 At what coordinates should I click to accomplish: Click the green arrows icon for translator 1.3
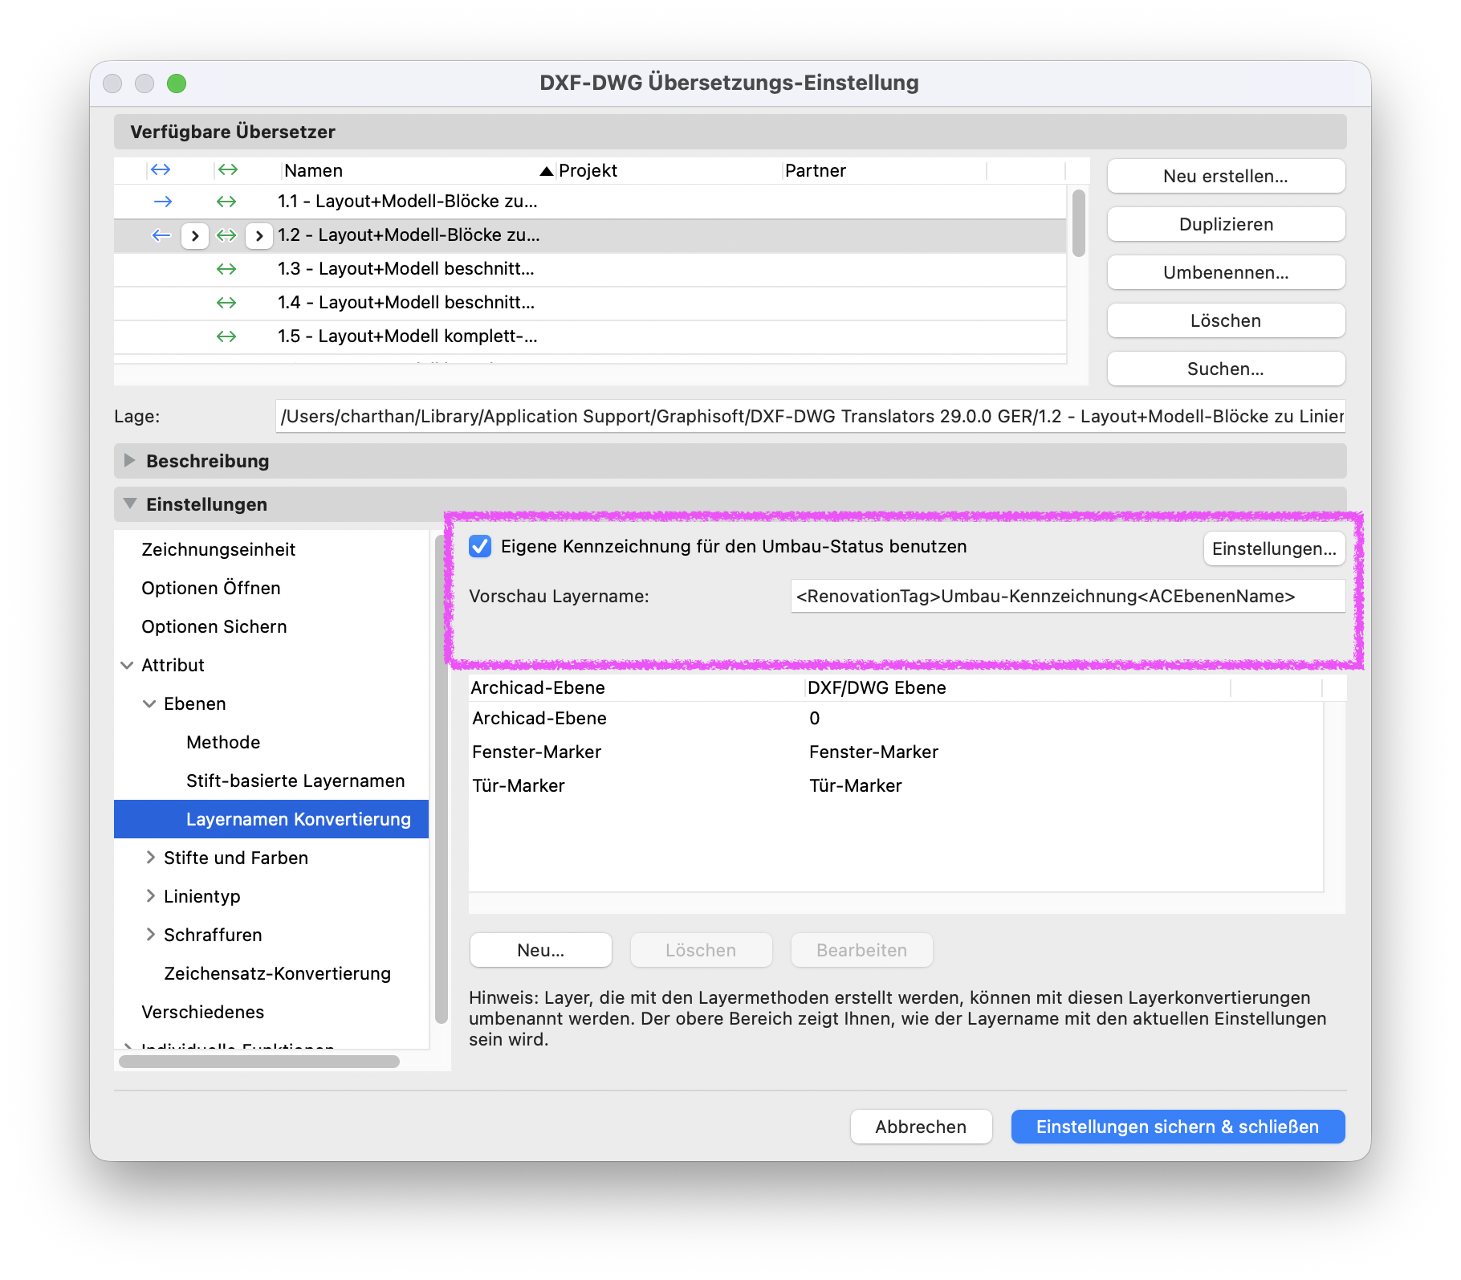(x=226, y=269)
